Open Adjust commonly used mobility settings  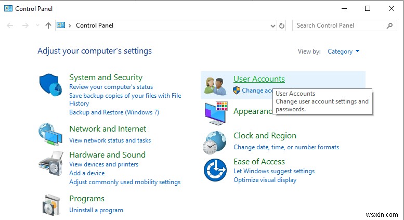(x=125, y=182)
